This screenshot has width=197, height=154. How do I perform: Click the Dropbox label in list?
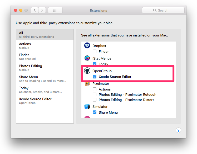99,46
